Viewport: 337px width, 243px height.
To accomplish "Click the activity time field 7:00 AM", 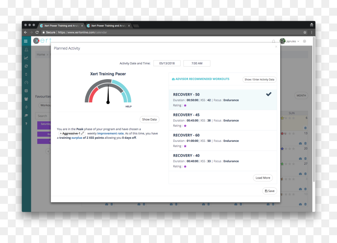I will tap(197, 63).
